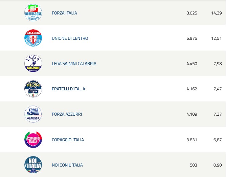Click the Unione di Centro Calabria logo
This screenshot has height=177, width=226.
(x=33, y=38)
